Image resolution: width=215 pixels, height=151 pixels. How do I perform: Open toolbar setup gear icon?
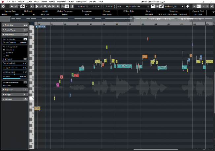click(x=212, y=6)
